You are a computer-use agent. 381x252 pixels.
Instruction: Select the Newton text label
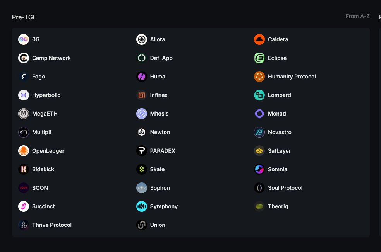(160, 132)
